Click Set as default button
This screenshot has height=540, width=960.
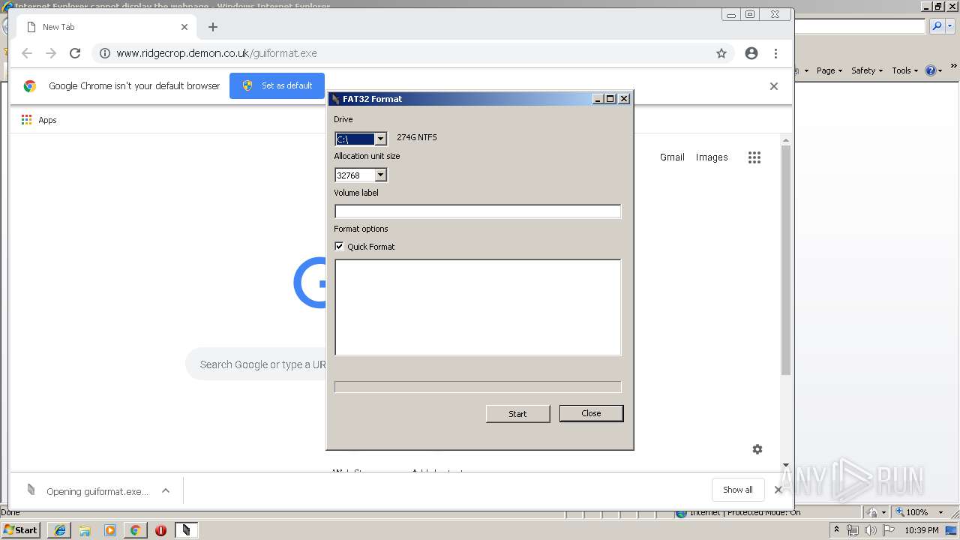(277, 85)
